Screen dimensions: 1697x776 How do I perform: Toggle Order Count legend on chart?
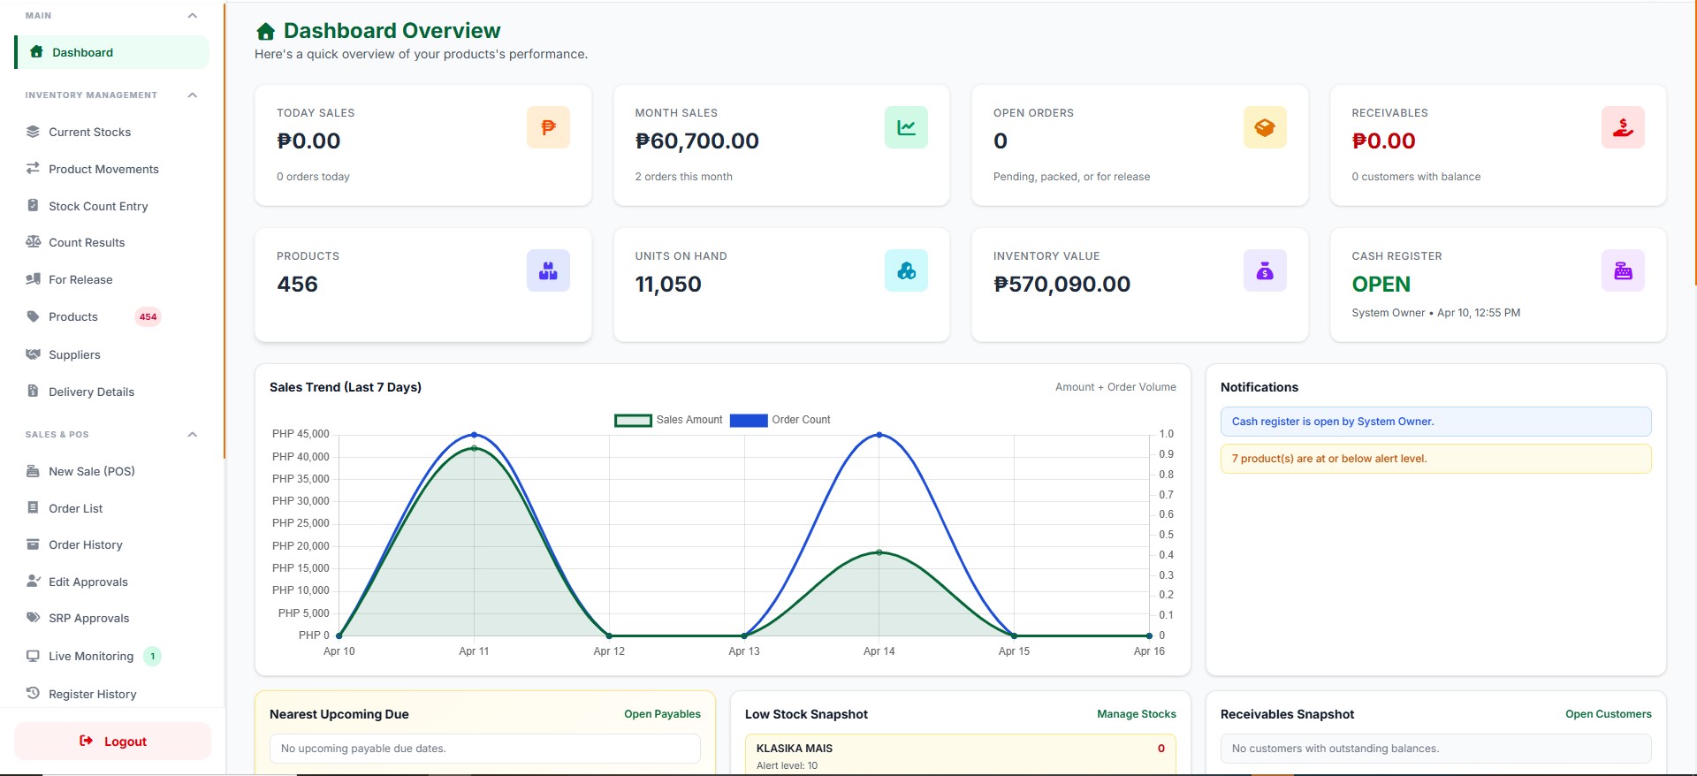(x=780, y=420)
